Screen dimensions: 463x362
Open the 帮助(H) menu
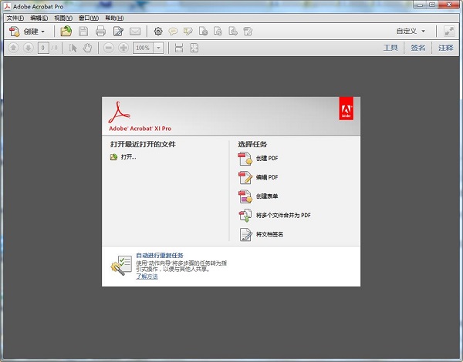114,18
